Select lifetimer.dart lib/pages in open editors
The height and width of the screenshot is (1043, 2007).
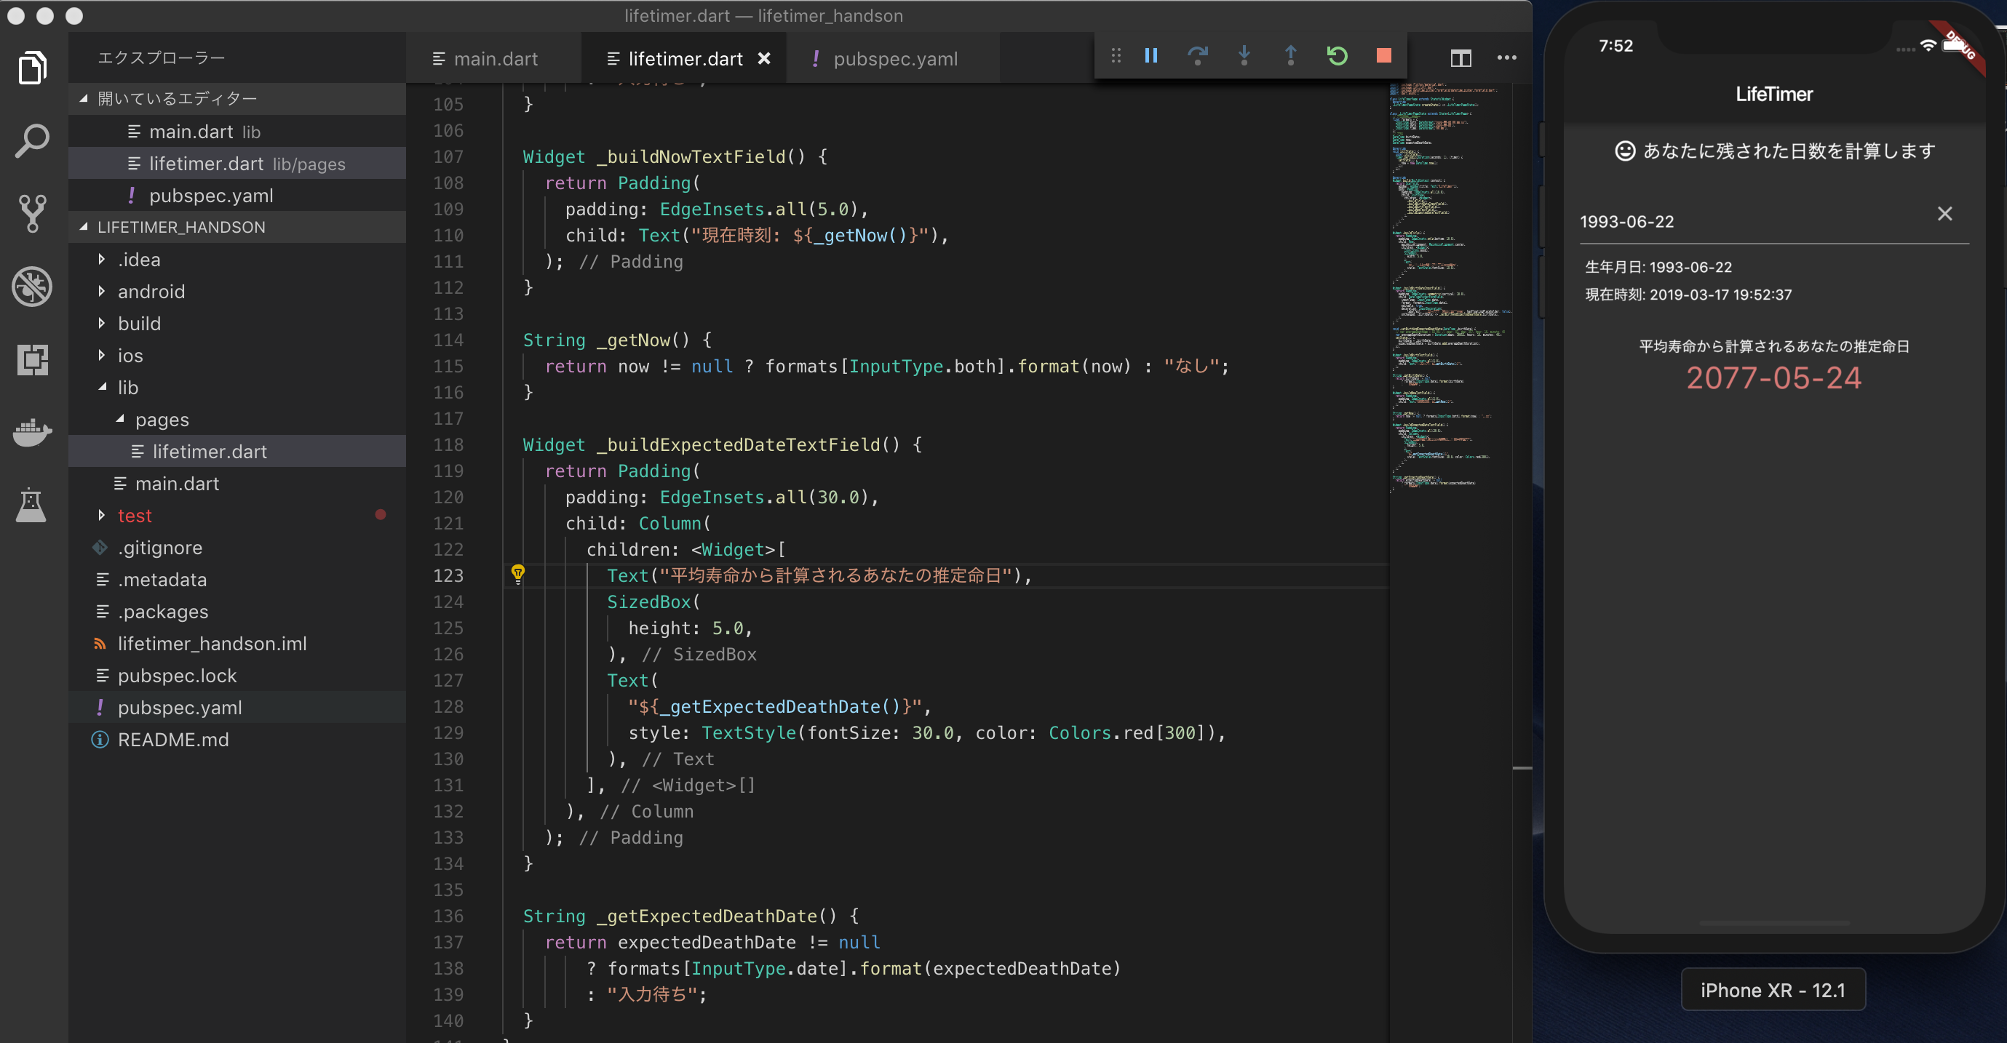(238, 164)
